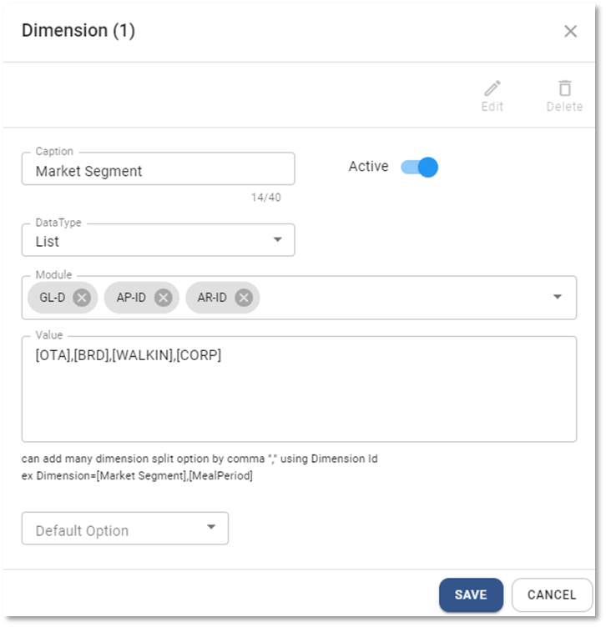Remove the GL-D module chip
606x627 pixels.
pyautogui.click(x=82, y=298)
